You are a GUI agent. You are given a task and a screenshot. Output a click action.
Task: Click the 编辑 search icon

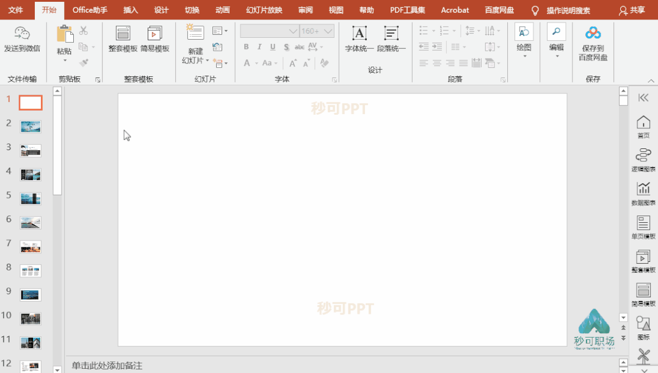[557, 32]
